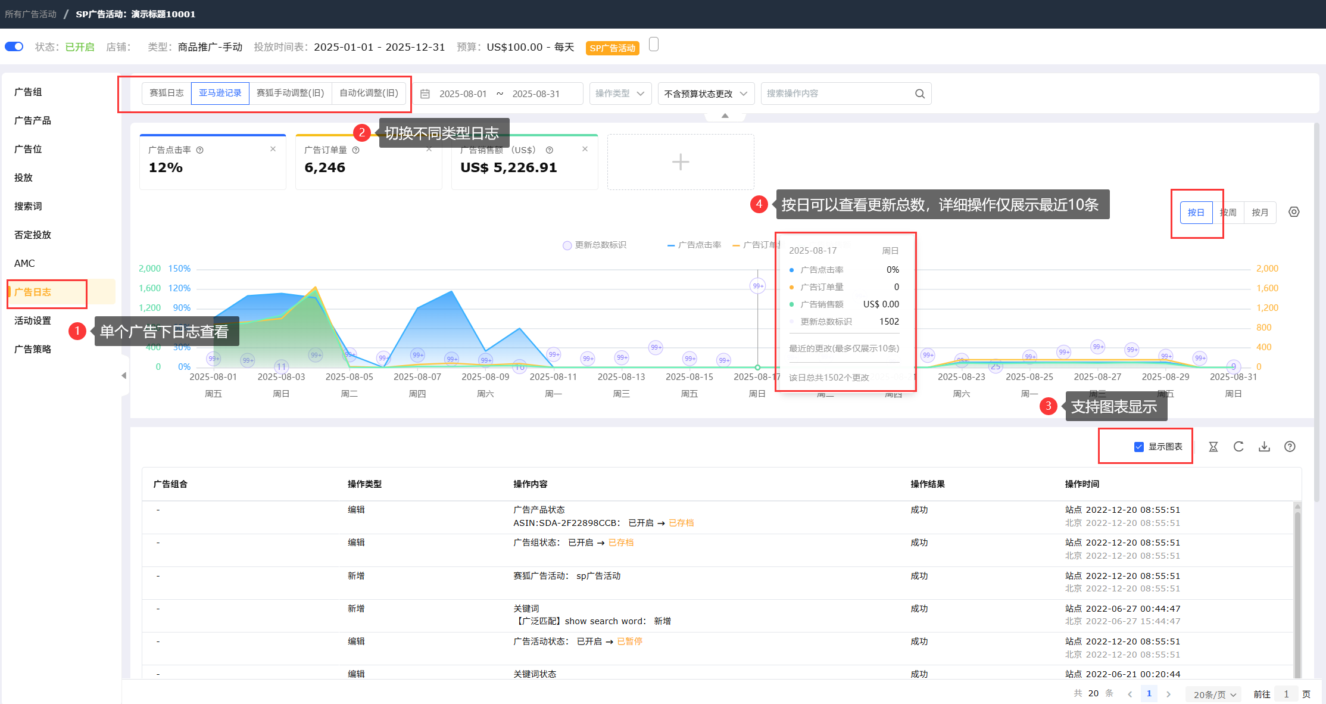Open 否定投放 in the sidebar
Viewport: 1326px width, 704px height.
point(33,235)
